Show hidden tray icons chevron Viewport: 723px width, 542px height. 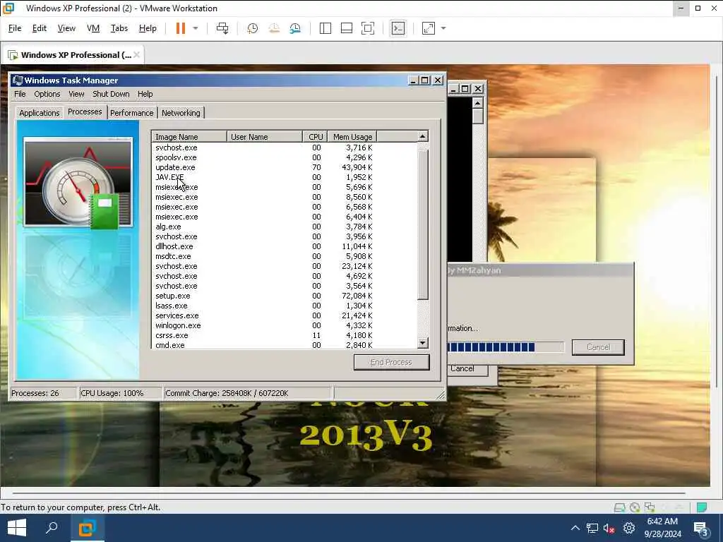575,528
